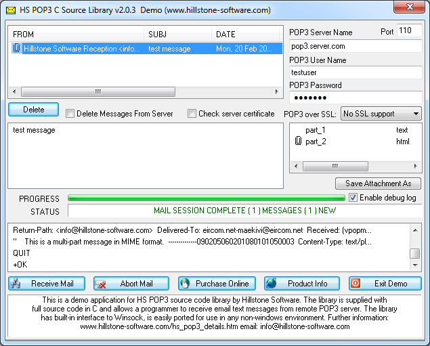430x346 pixels.
Task: Click the network icon on Receive Mail
Action: pyautogui.click(x=15, y=284)
